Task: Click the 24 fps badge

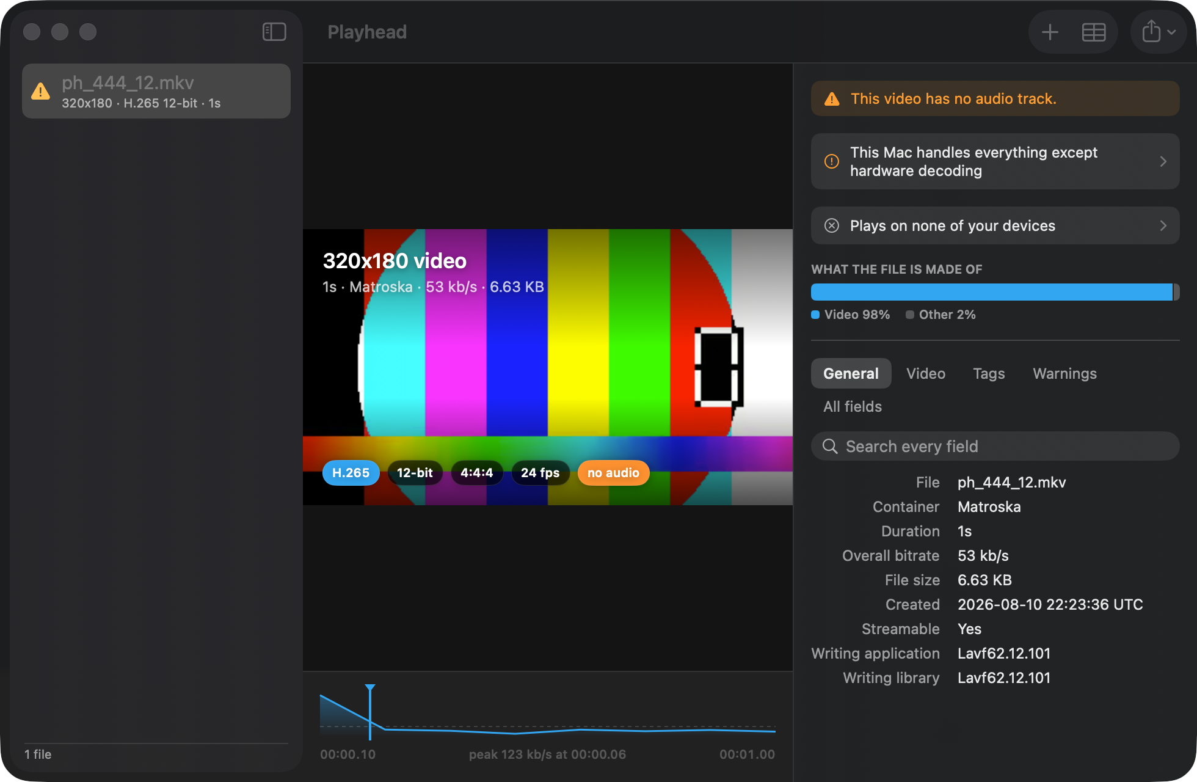Action: (540, 473)
